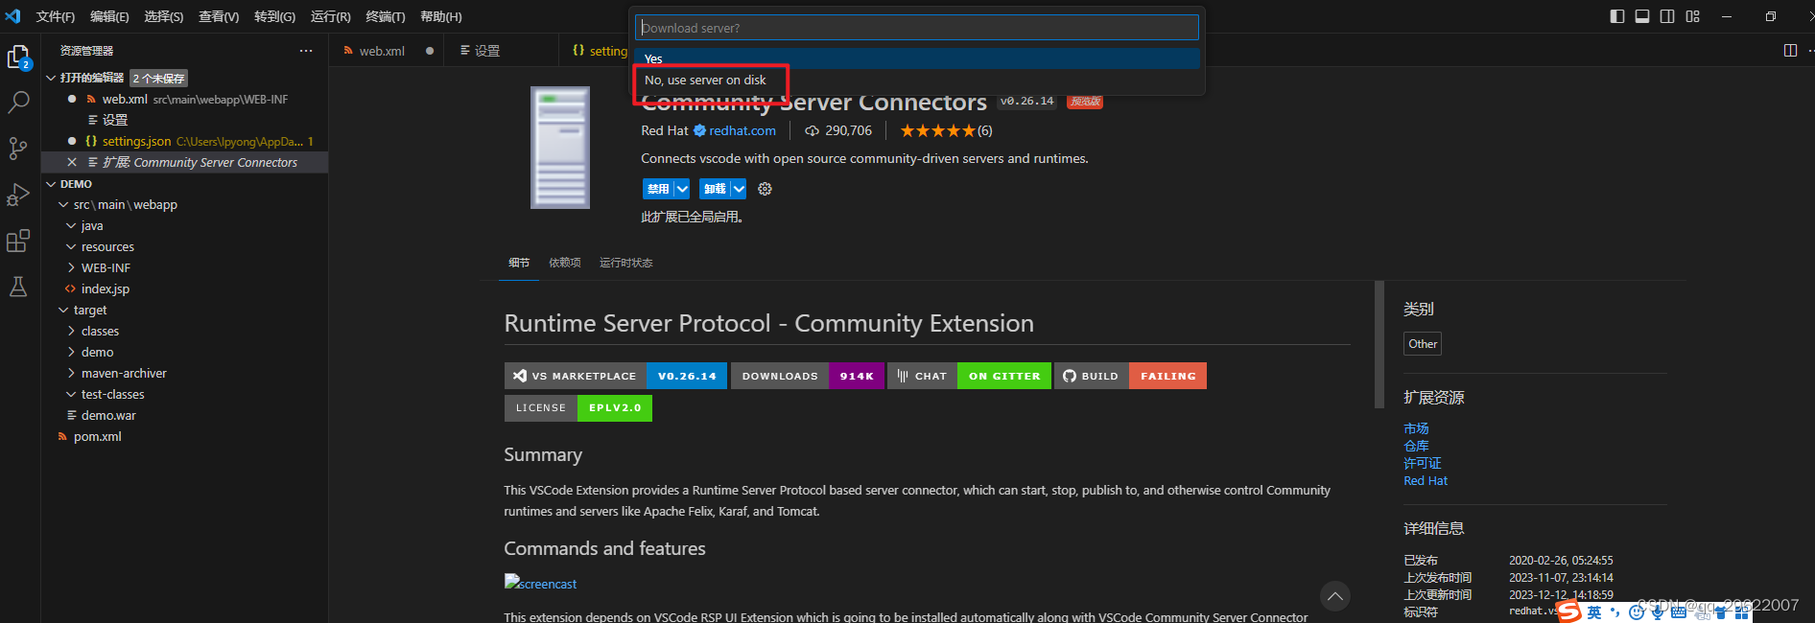Choose 'No, use server on disk' option
This screenshot has height=623, width=1815.
click(x=917, y=80)
